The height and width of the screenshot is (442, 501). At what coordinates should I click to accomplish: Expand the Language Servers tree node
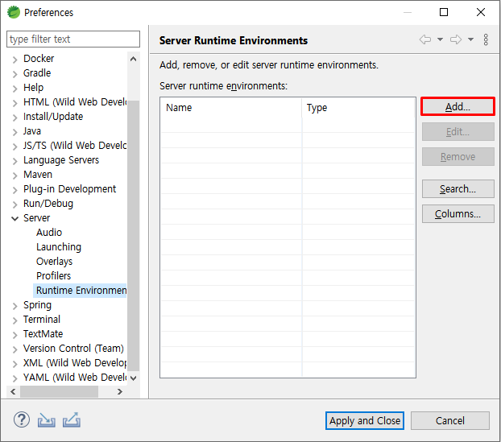coord(14,161)
